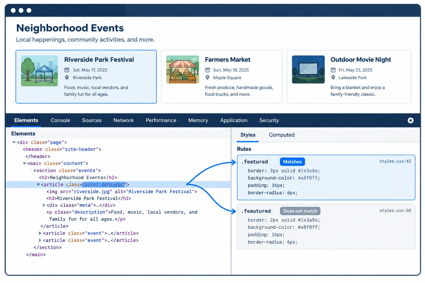Expand the last collapsed article class="event" node
Viewport: 425px width, 283px height.
pyautogui.click(x=40, y=240)
